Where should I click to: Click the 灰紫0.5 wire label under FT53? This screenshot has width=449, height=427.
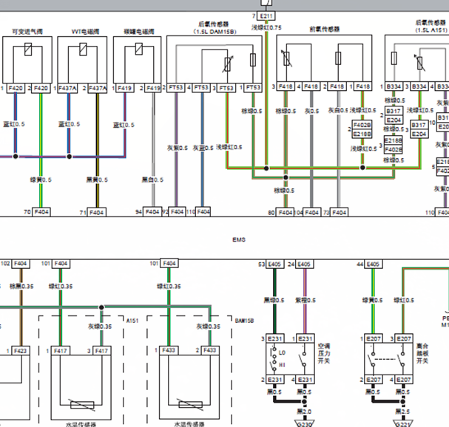[x=178, y=148]
